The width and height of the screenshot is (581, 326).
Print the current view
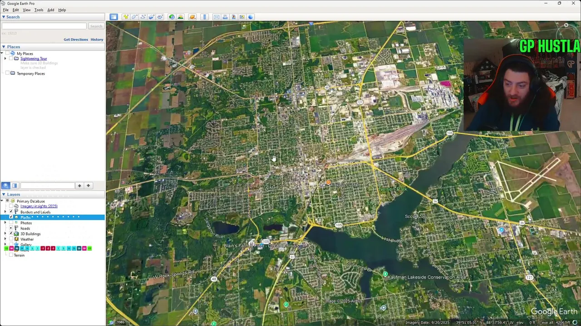(x=225, y=17)
